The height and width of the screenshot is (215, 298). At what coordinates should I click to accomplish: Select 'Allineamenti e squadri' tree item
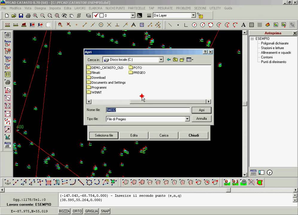click(276, 53)
